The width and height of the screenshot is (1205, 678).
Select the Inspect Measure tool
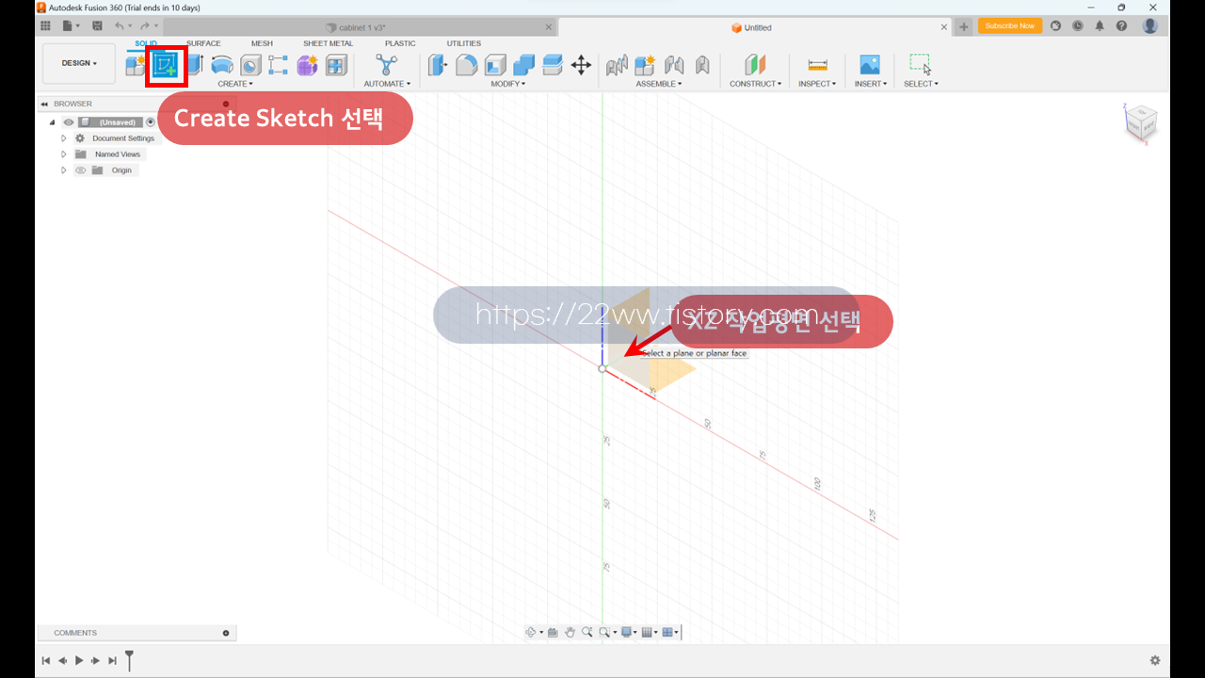point(817,65)
